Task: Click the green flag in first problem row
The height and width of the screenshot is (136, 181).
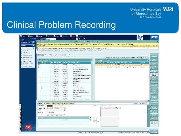Action: [x=39, y=65]
